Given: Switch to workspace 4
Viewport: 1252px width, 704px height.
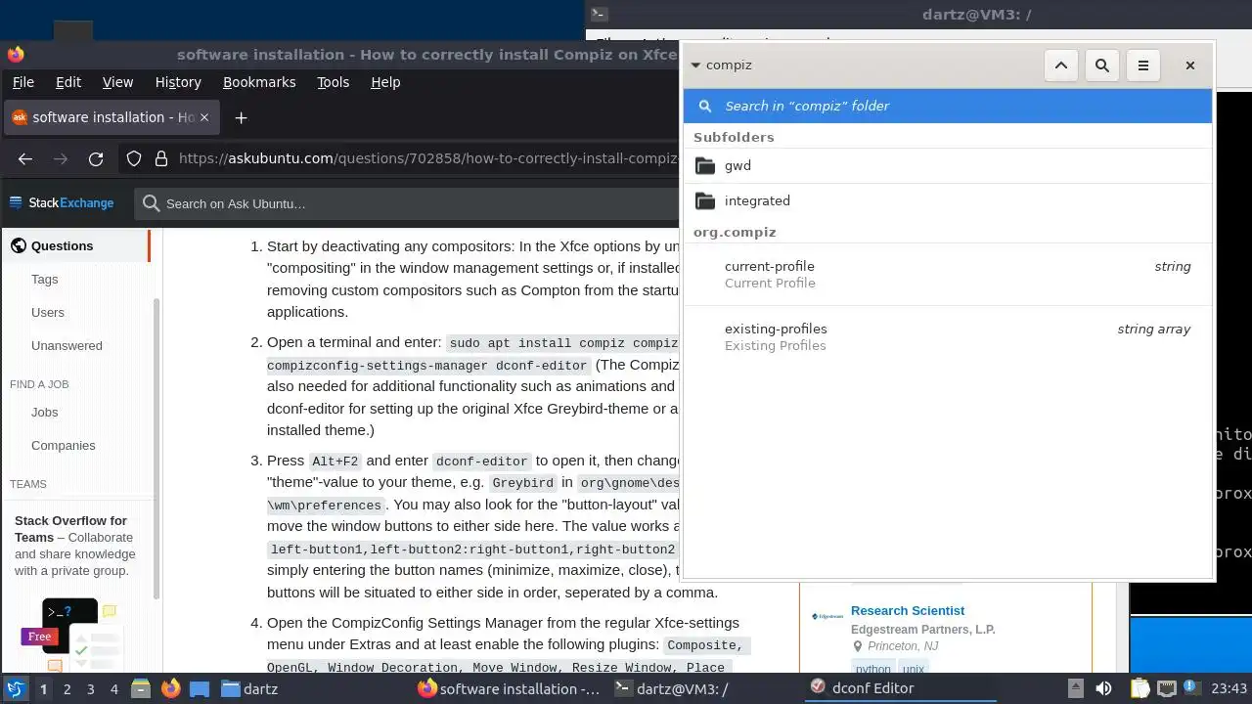Looking at the screenshot, I should coord(113,689).
